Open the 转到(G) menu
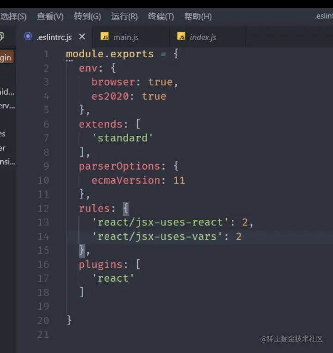Image resolution: width=333 pixels, height=353 pixels. pos(87,17)
